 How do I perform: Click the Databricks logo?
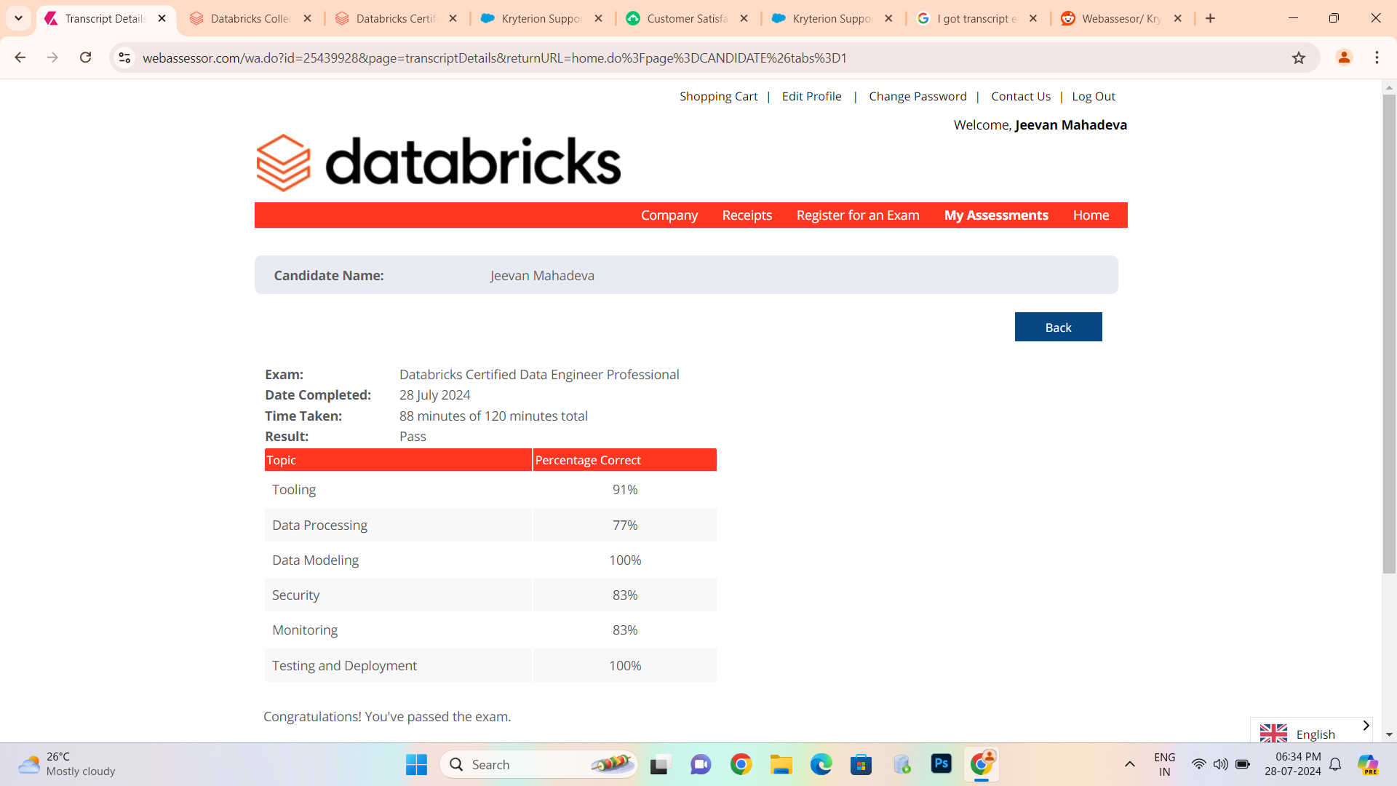pyautogui.click(x=439, y=162)
